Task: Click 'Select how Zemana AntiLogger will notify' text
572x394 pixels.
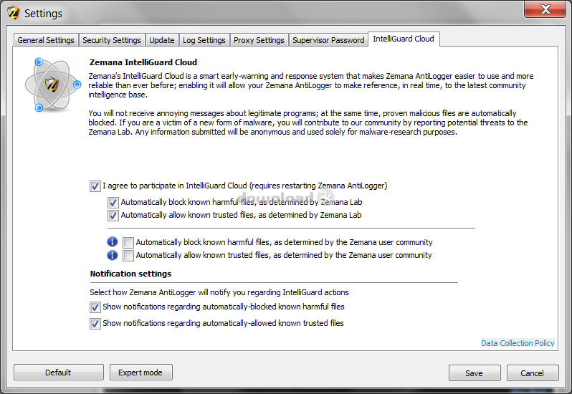Action: [219, 292]
